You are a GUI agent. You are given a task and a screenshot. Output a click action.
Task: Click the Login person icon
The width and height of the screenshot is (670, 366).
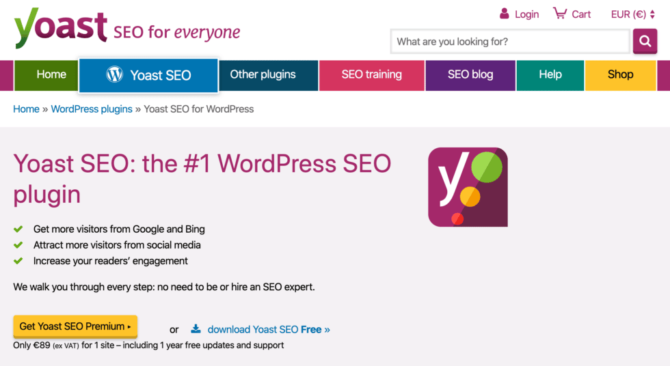click(x=505, y=14)
